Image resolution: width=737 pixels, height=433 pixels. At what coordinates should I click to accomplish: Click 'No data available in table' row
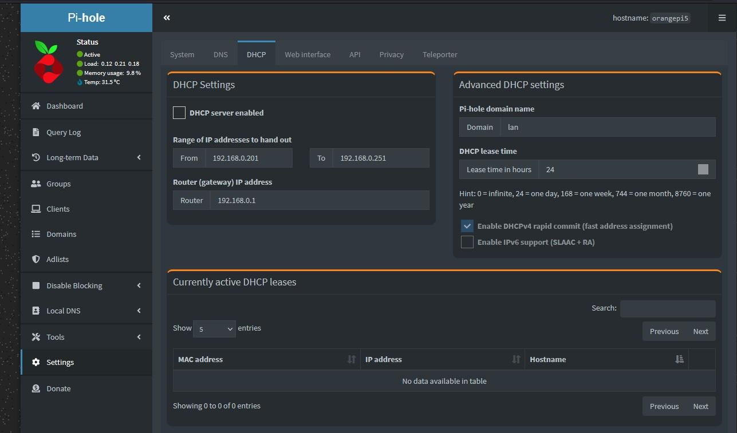(444, 381)
